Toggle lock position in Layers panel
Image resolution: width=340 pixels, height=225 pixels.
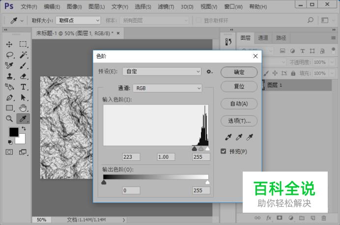tap(275, 74)
